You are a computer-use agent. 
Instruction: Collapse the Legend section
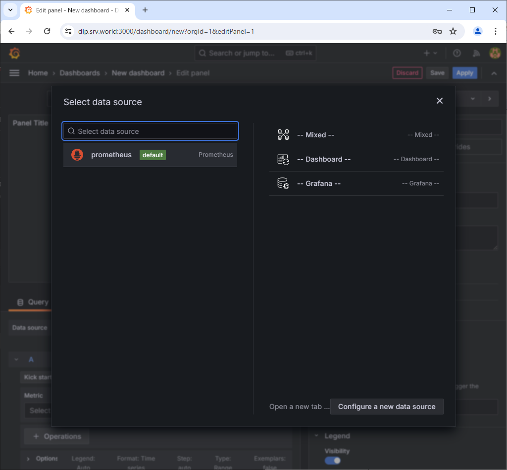[x=316, y=436]
